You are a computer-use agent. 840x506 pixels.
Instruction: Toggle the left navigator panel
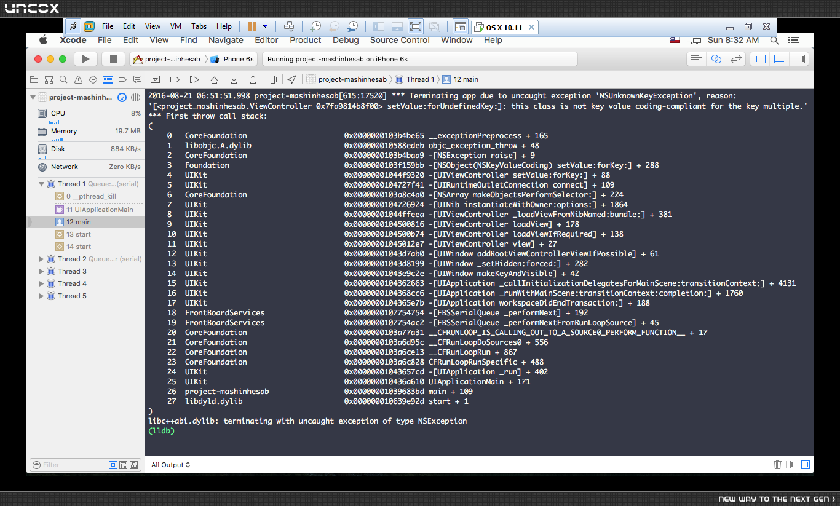[x=760, y=59]
